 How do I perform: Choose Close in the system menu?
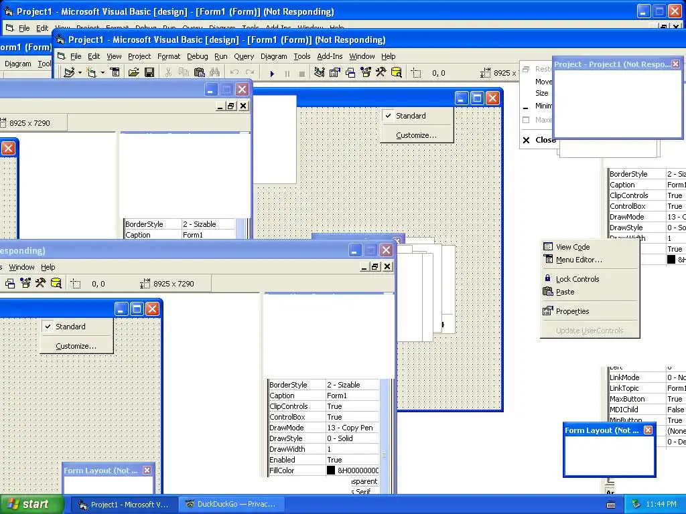tap(538, 140)
